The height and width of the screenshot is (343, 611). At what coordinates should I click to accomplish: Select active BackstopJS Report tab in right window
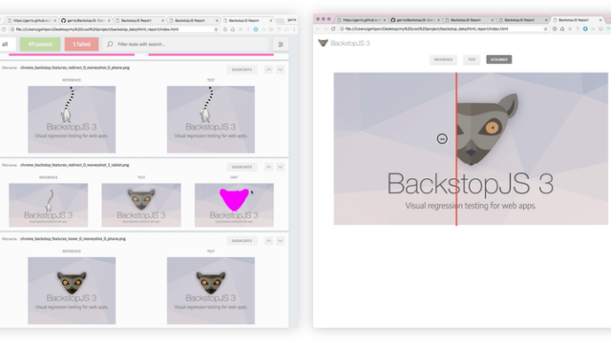577,20
